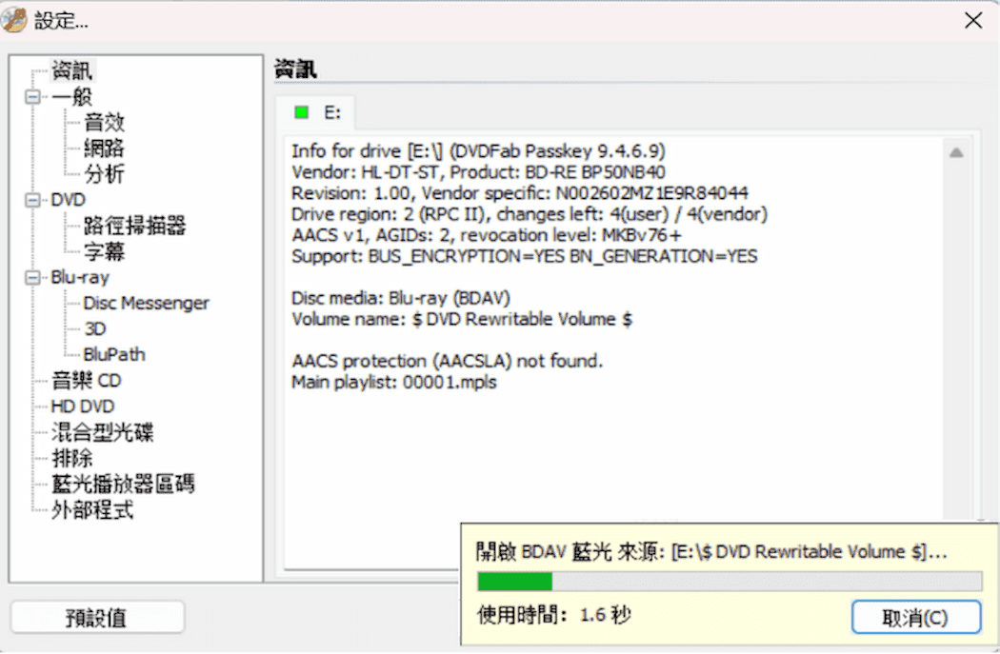Click the 'Revision: 1.00' info line
1000x654 pixels.
coord(520,193)
